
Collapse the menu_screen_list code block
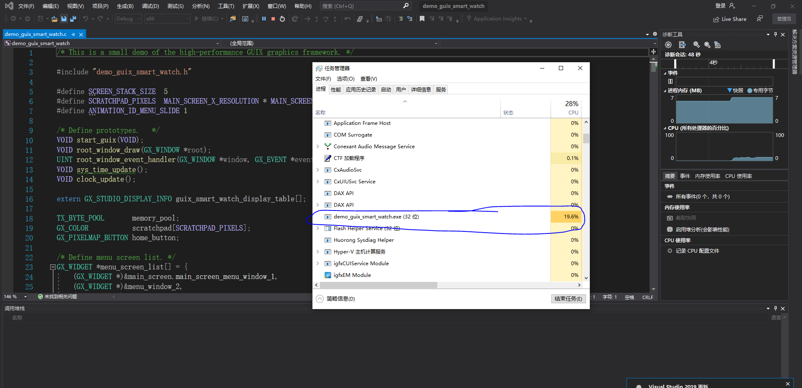pyautogui.click(x=53, y=267)
